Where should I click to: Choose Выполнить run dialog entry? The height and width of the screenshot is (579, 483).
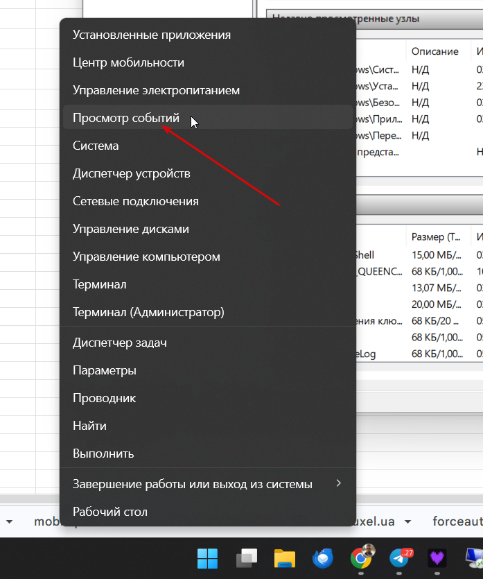208,453
